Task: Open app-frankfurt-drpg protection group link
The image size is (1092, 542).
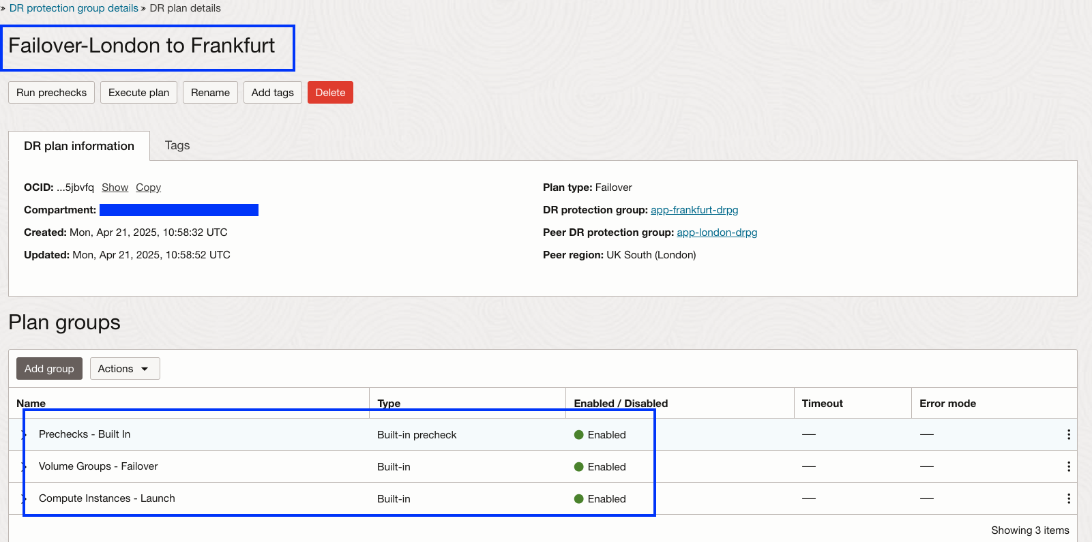Action: pos(694,210)
